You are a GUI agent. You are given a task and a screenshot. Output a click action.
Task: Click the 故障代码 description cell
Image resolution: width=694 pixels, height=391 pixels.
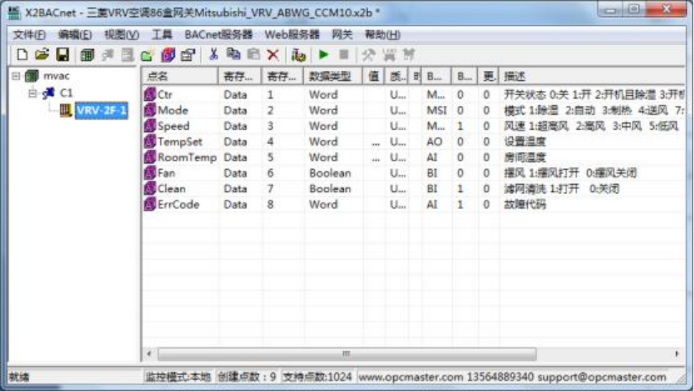tap(525, 204)
